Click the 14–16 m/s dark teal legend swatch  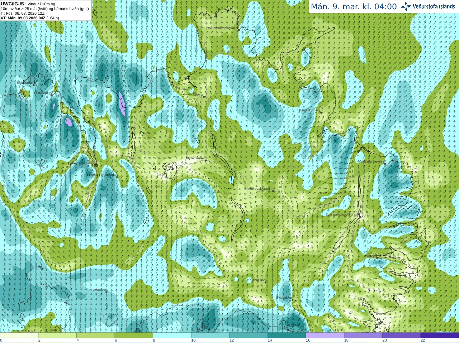287,335
